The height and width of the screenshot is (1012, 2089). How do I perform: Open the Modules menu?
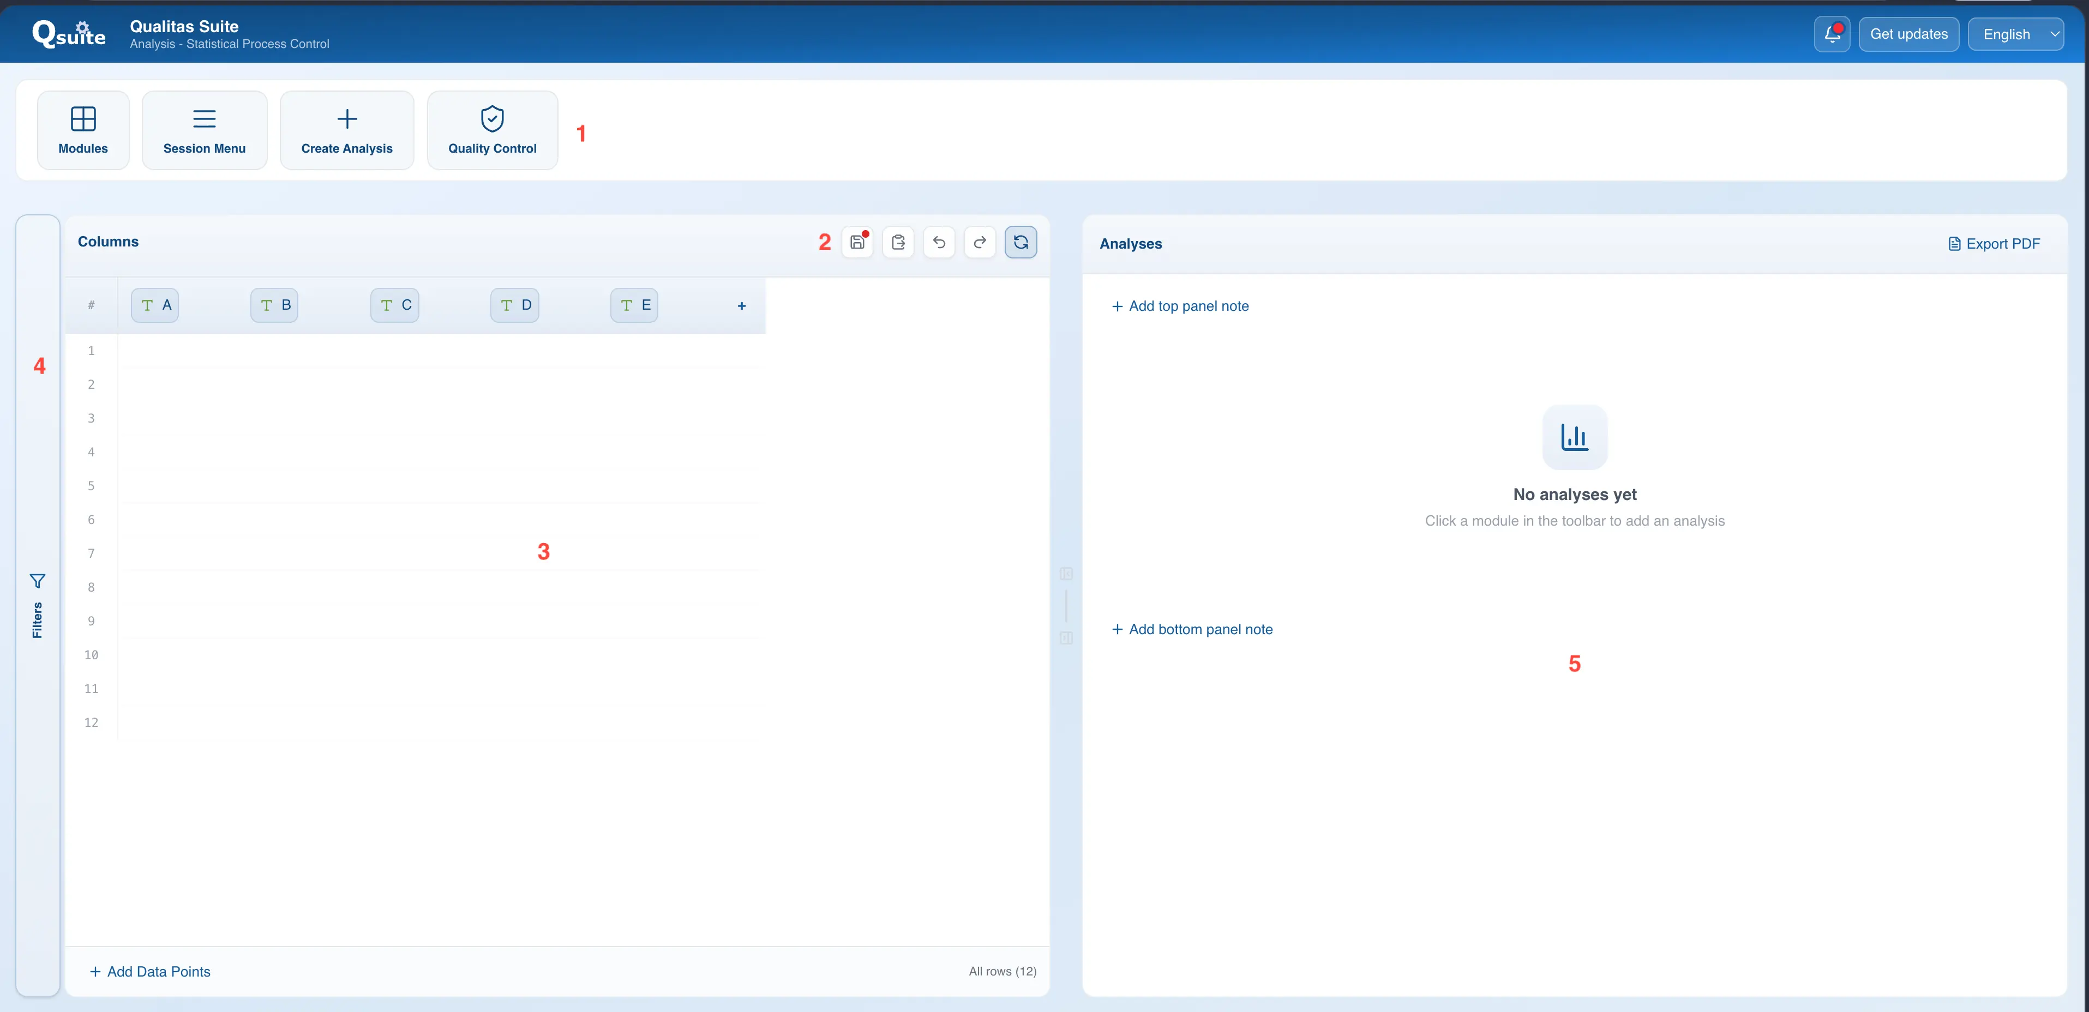click(83, 130)
